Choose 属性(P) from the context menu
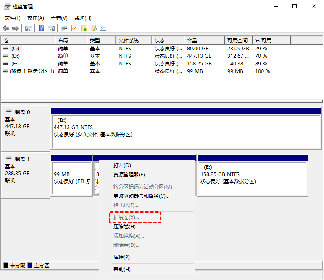The height and width of the screenshot is (280, 324). click(121, 257)
